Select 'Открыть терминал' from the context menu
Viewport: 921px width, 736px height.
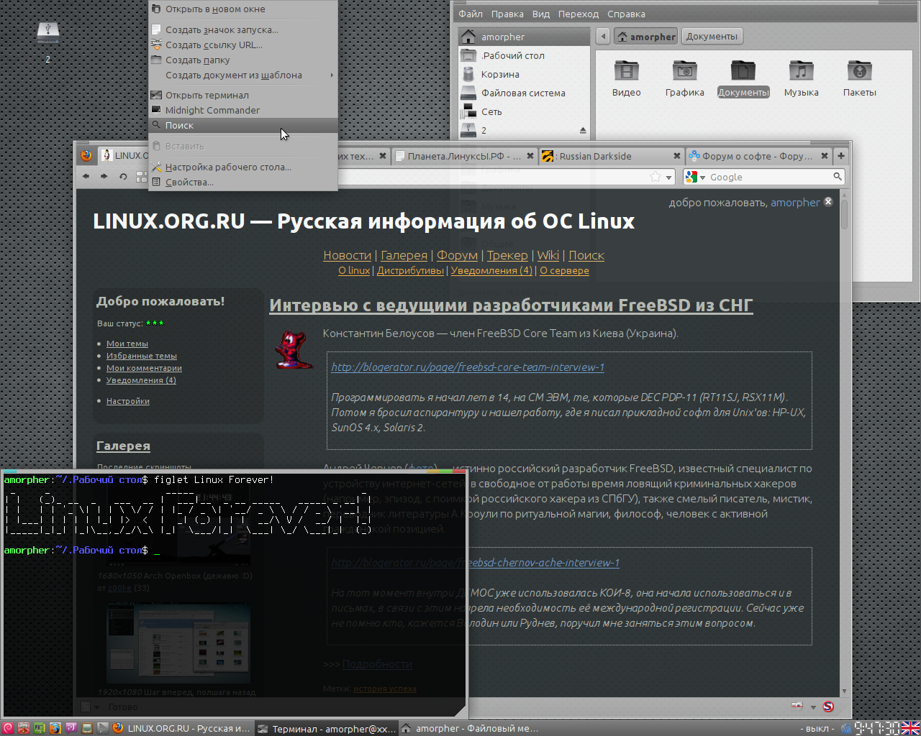(207, 95)
